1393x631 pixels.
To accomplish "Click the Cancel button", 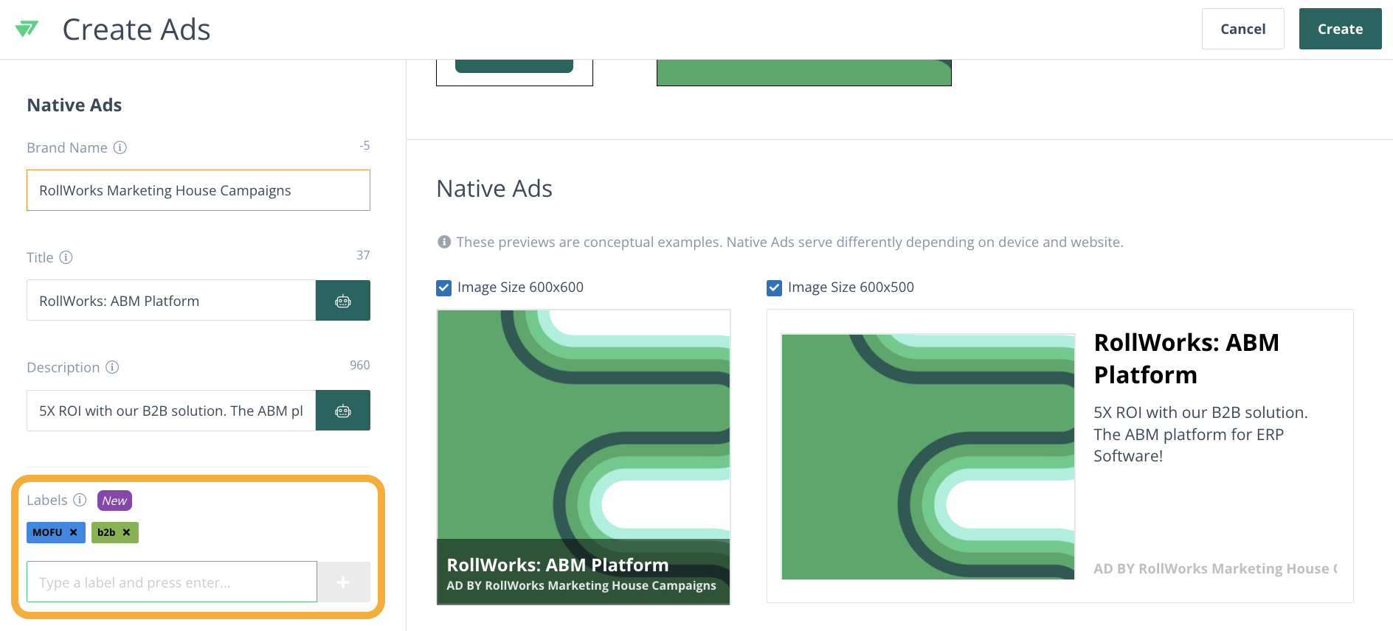I will (x=1243, y=29).
